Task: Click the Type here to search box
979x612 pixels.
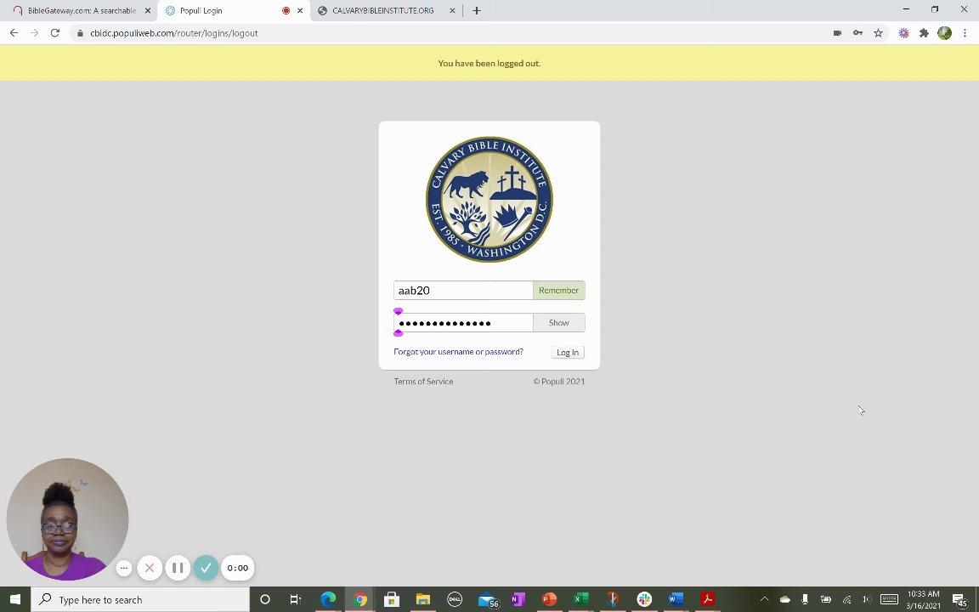Action: click(140, 599)
